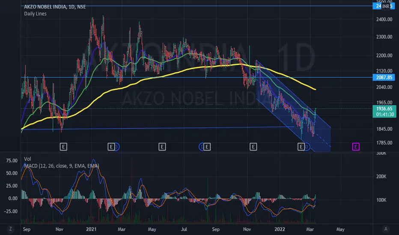Open the purple upcoming earnings E marker
The height and width of the screenshot is (235, 399).
pyautogui.click(x=356, y=147)
